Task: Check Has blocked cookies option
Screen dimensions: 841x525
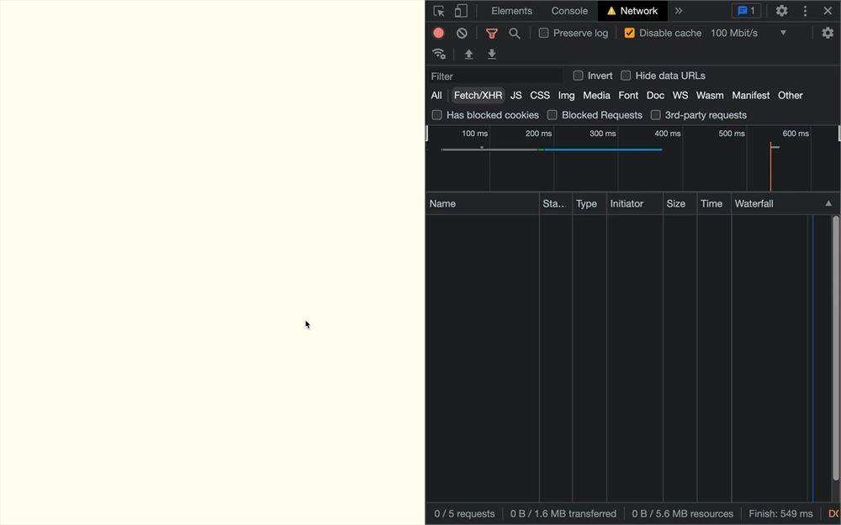Action: pos(436,114)
